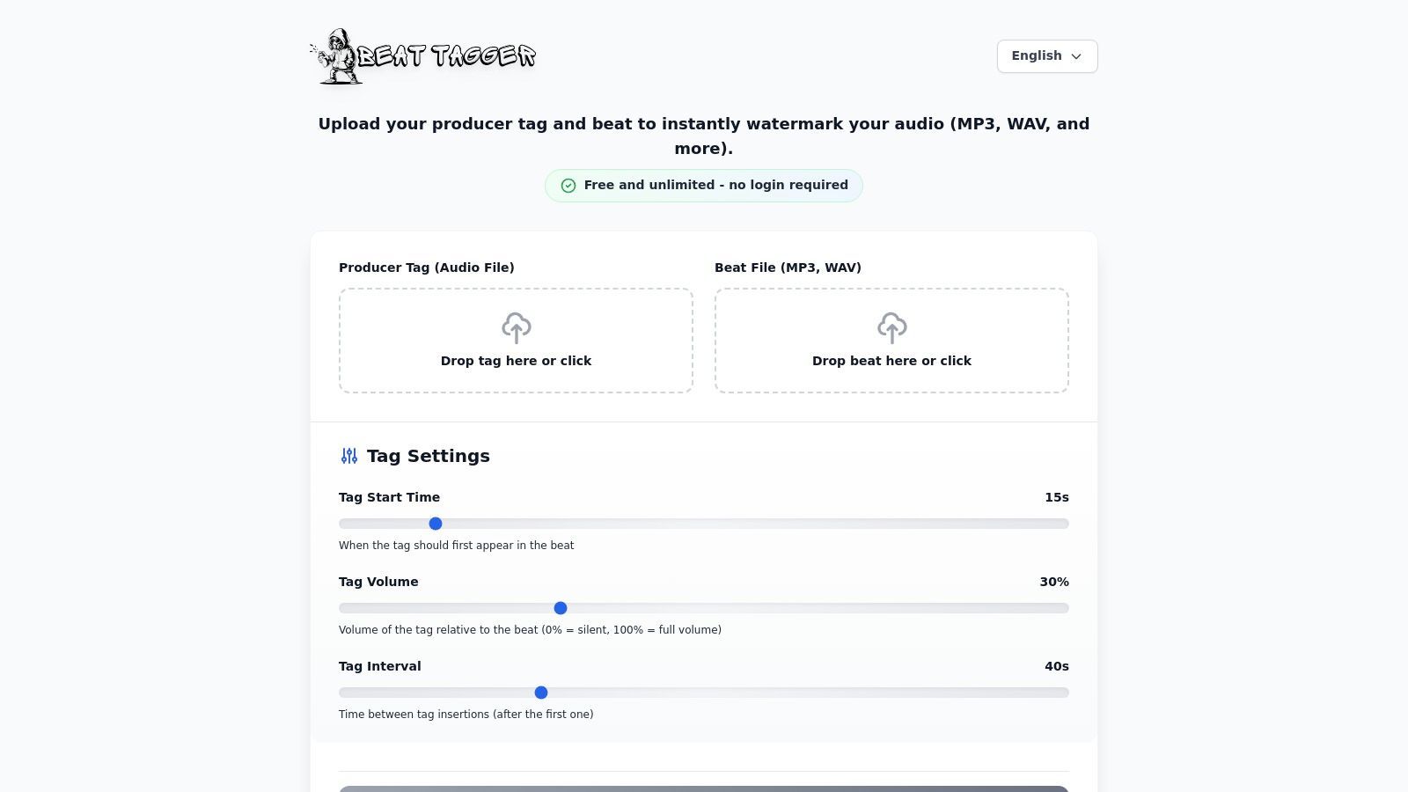Click the upload cloud icon for beat file
Screen dimensions: 1408x792
click(891, 327)
